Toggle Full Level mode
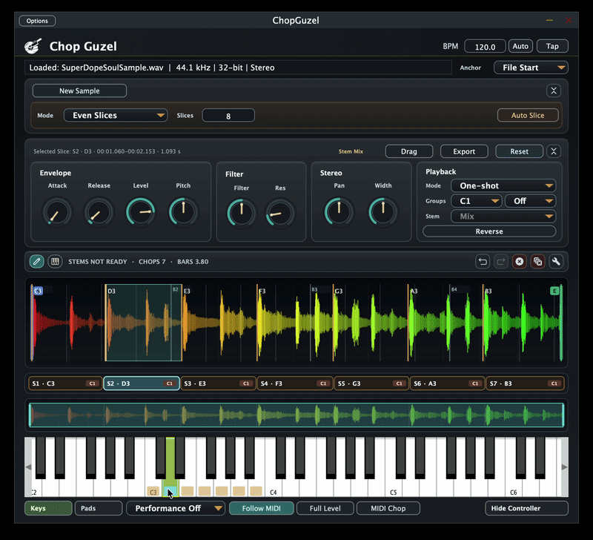The height and width of the screenshot is (540, 593). pos(325,508)
